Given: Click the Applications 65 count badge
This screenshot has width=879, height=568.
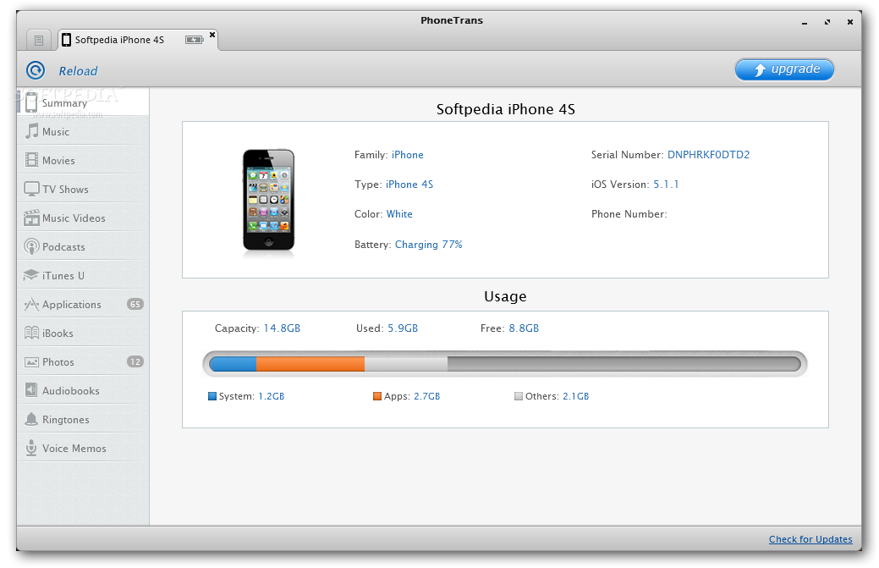Looking at the screenshot, I should coord(135,305).
